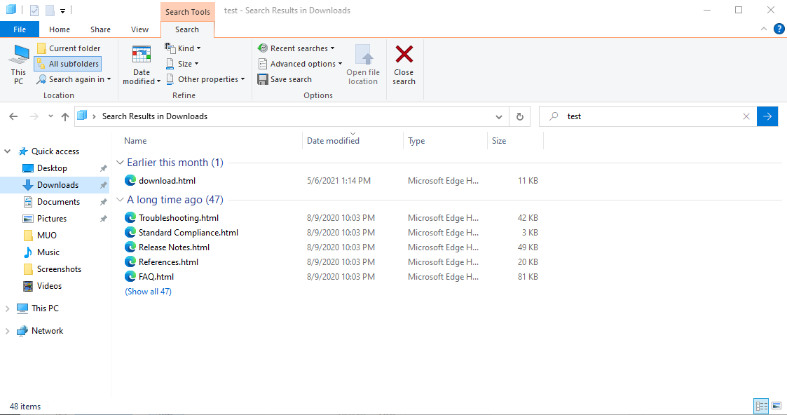Open Videos in sidebar
The image size is (787, 415).
click(x=49, y=286)
